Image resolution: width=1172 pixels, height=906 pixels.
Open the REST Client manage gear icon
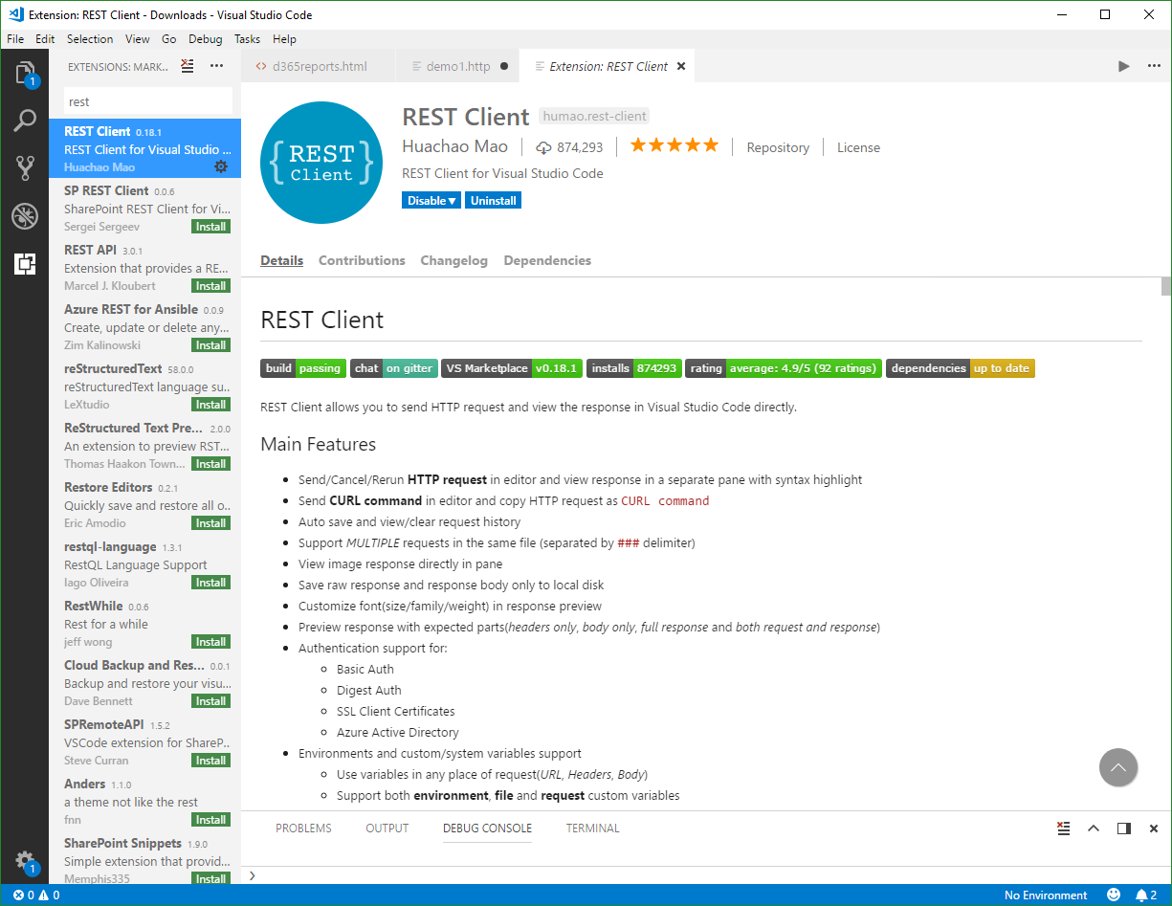[x=221, y=166]
